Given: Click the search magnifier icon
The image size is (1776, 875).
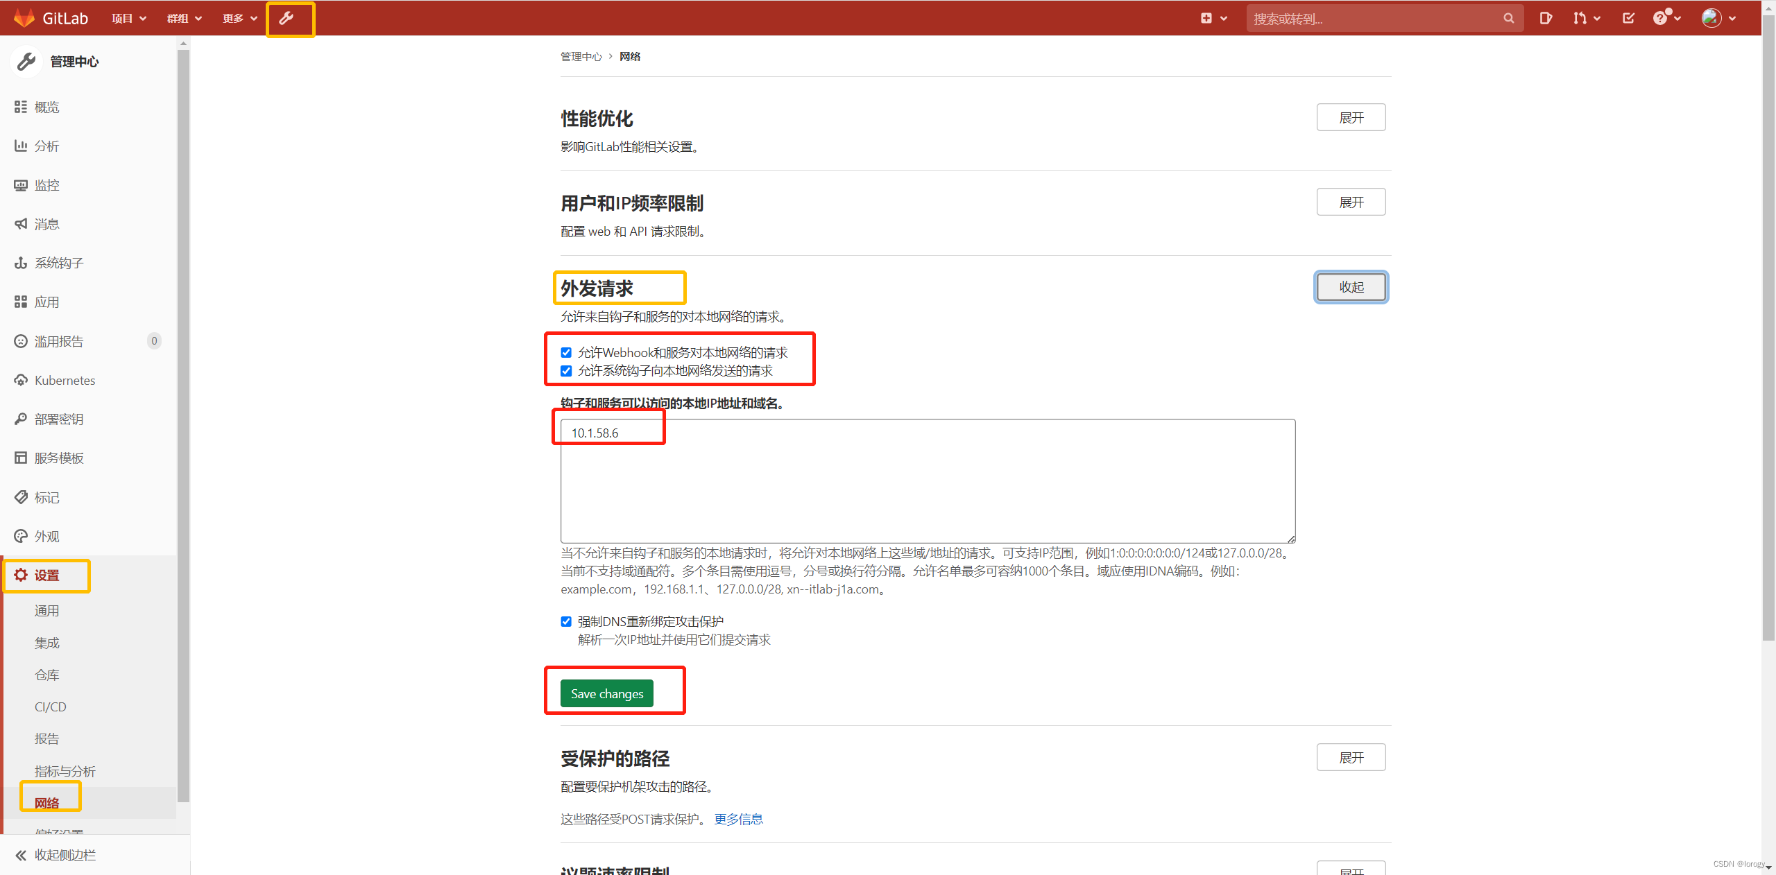Looking at the screenshot, I should pos(1508,19).
